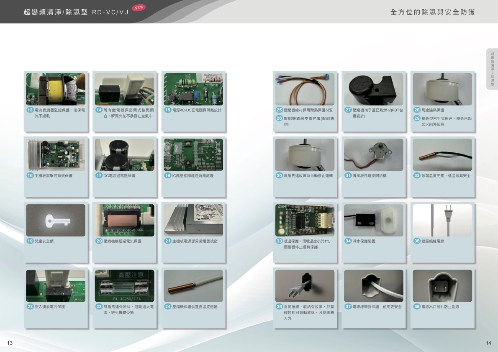Viewport: 498px width, 352px height.
Task: Click the number 19 child lock badge
Action: point(30,241)
